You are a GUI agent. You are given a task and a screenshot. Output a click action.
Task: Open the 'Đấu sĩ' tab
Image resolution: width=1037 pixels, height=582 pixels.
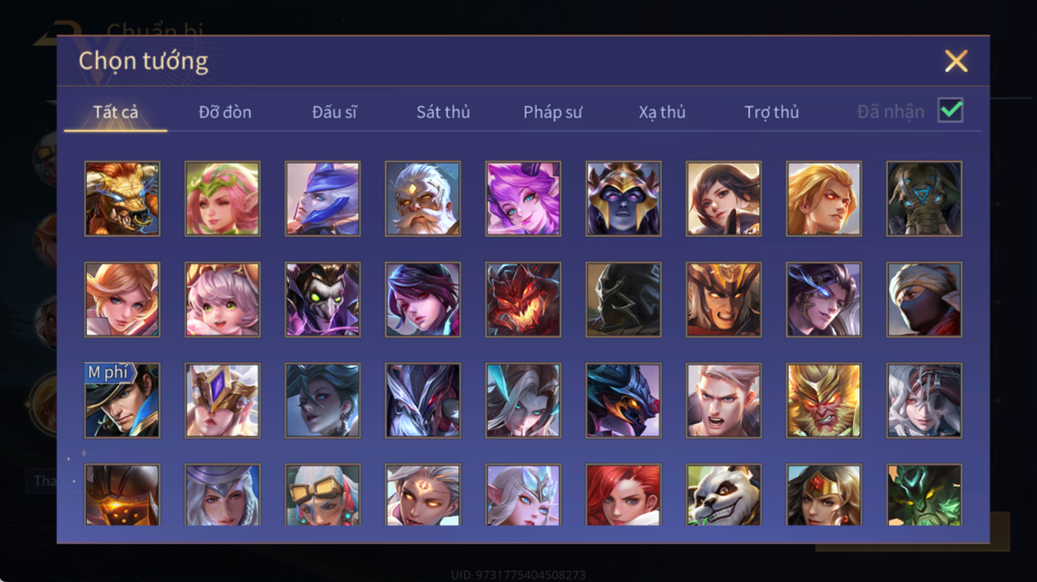click(334, 112)
